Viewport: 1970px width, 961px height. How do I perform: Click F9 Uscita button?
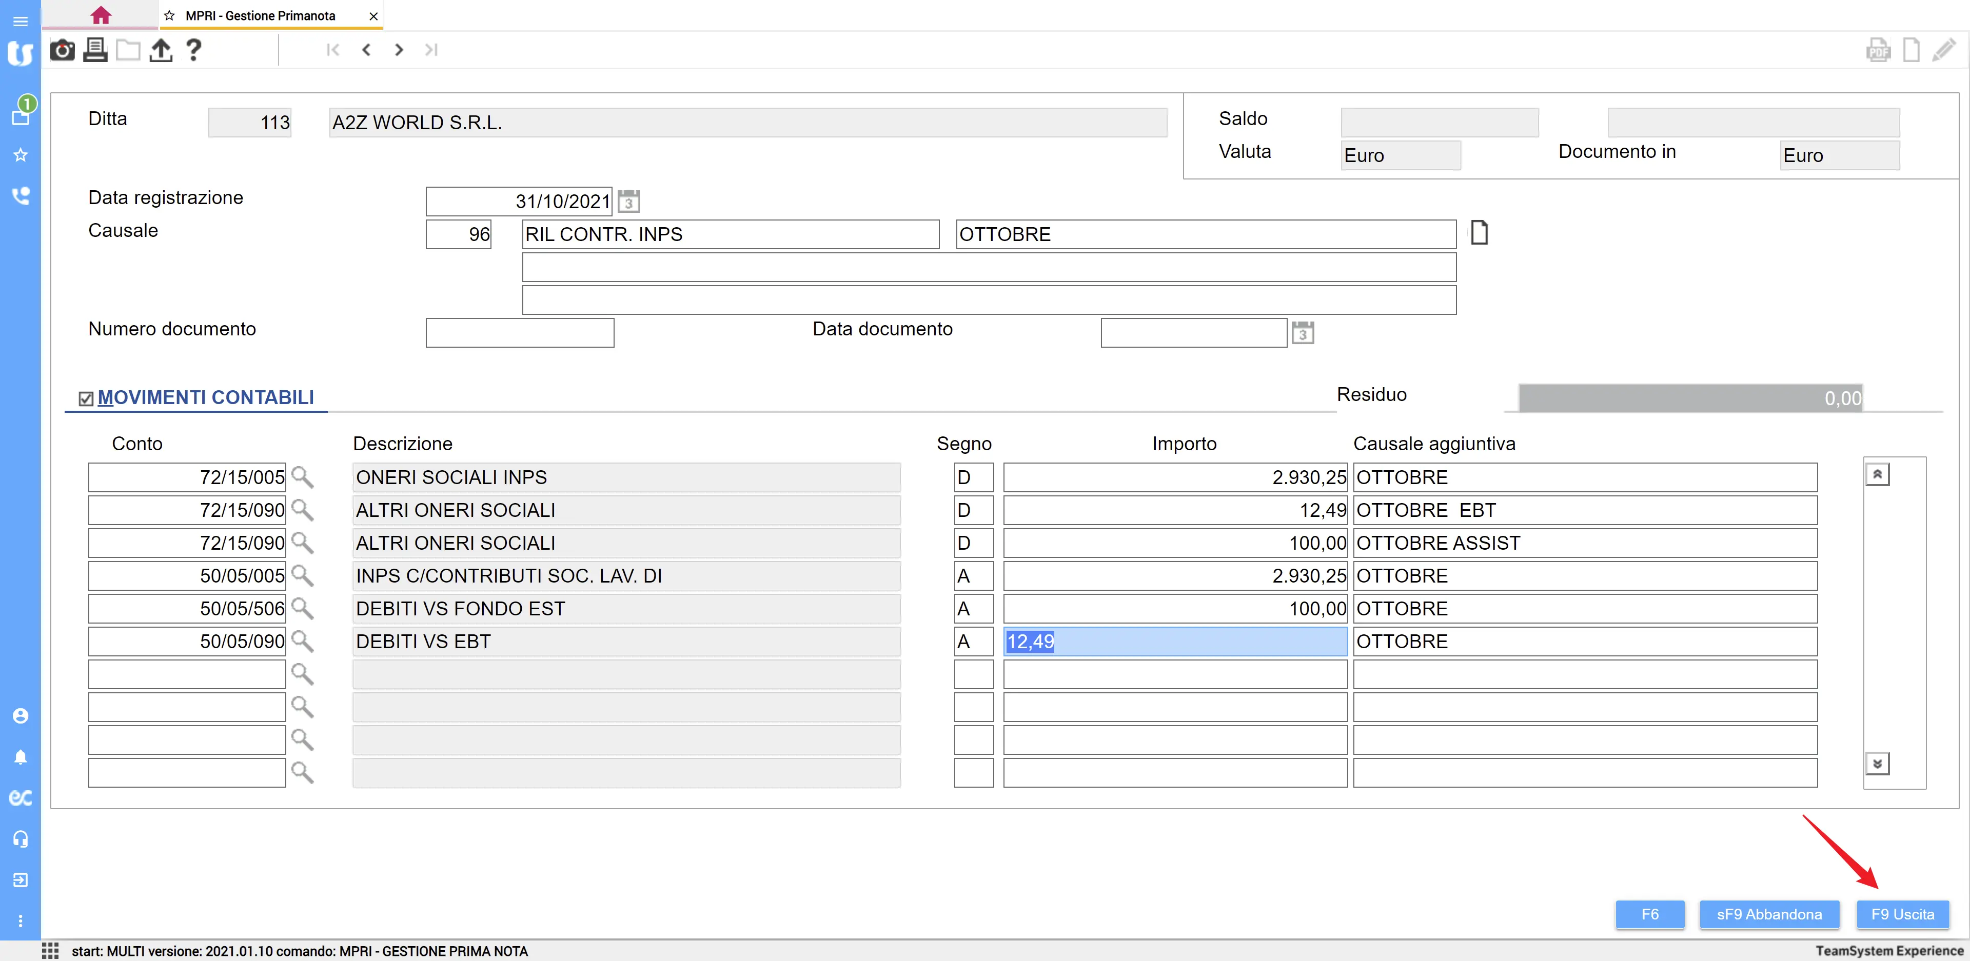(1902, 914)
